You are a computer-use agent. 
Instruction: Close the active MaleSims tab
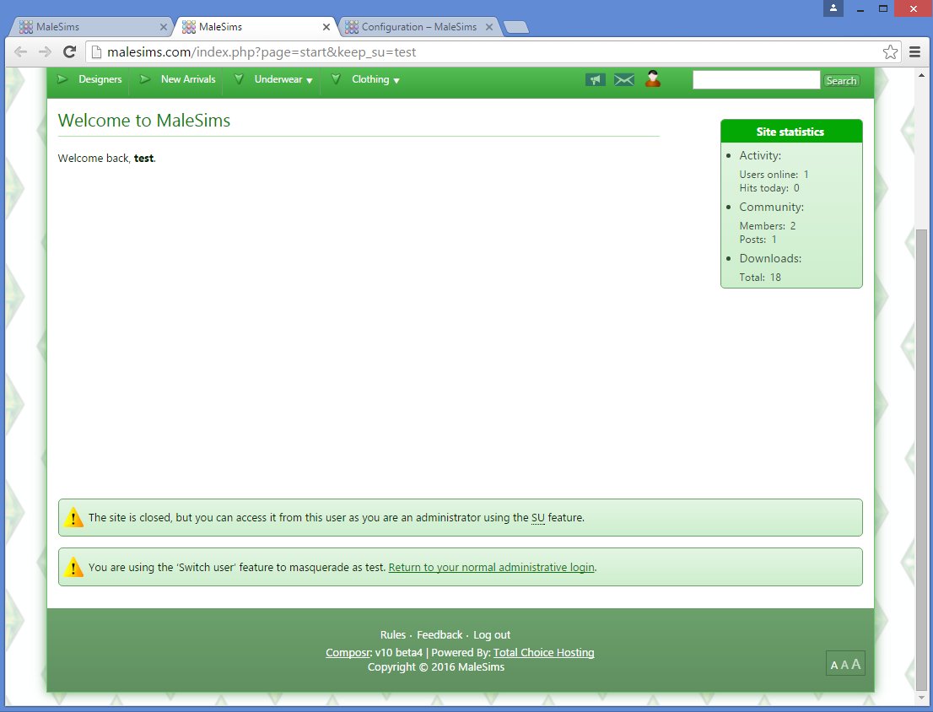click(x=326, y=27)
